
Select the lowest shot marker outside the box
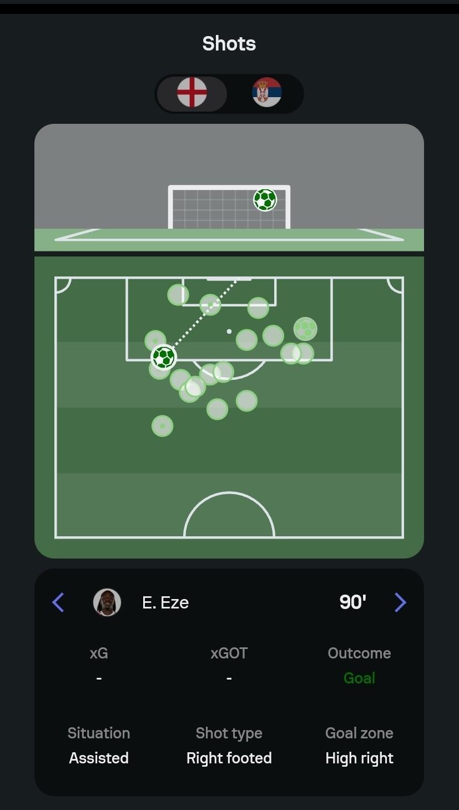(x=163, y=426)
